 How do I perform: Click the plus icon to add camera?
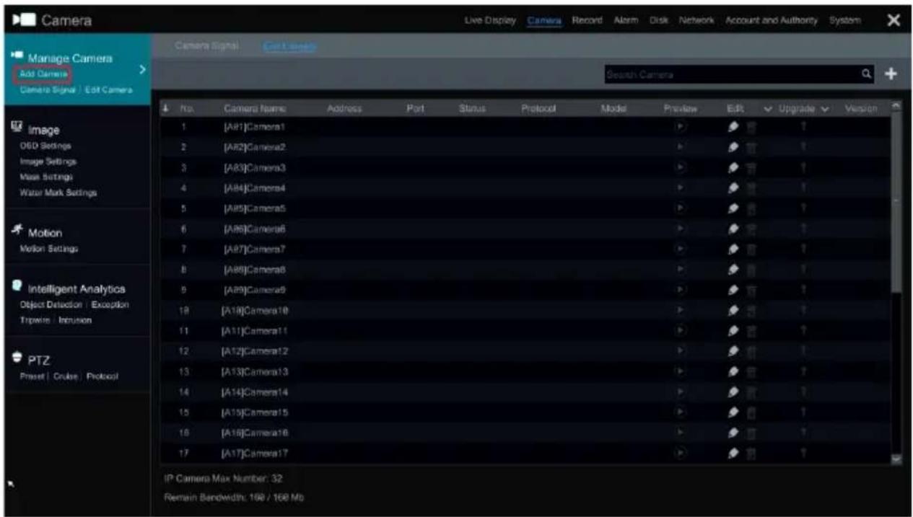pos(892,74)
